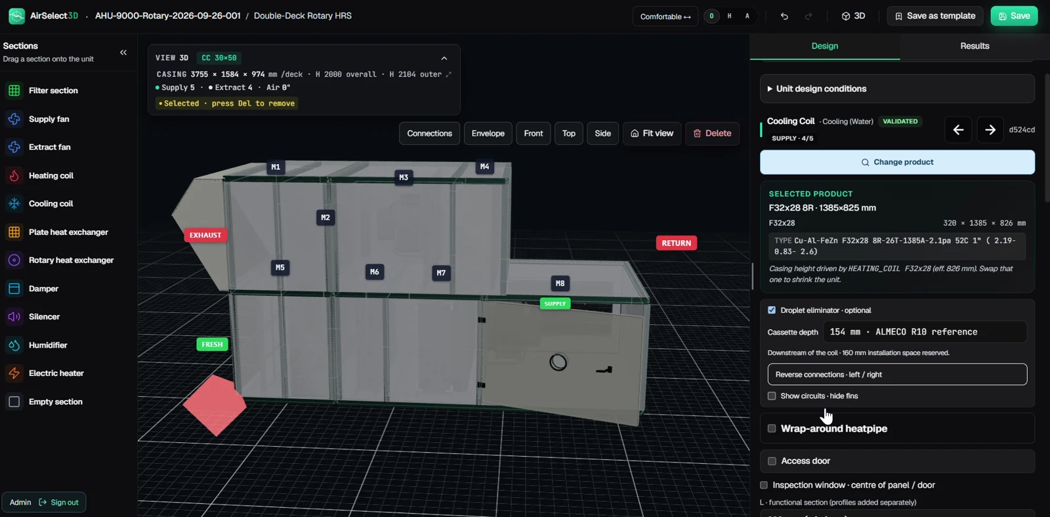Enable Inspection window checkbox
This screenshot has width=1050, height=517.
[764, 486]
